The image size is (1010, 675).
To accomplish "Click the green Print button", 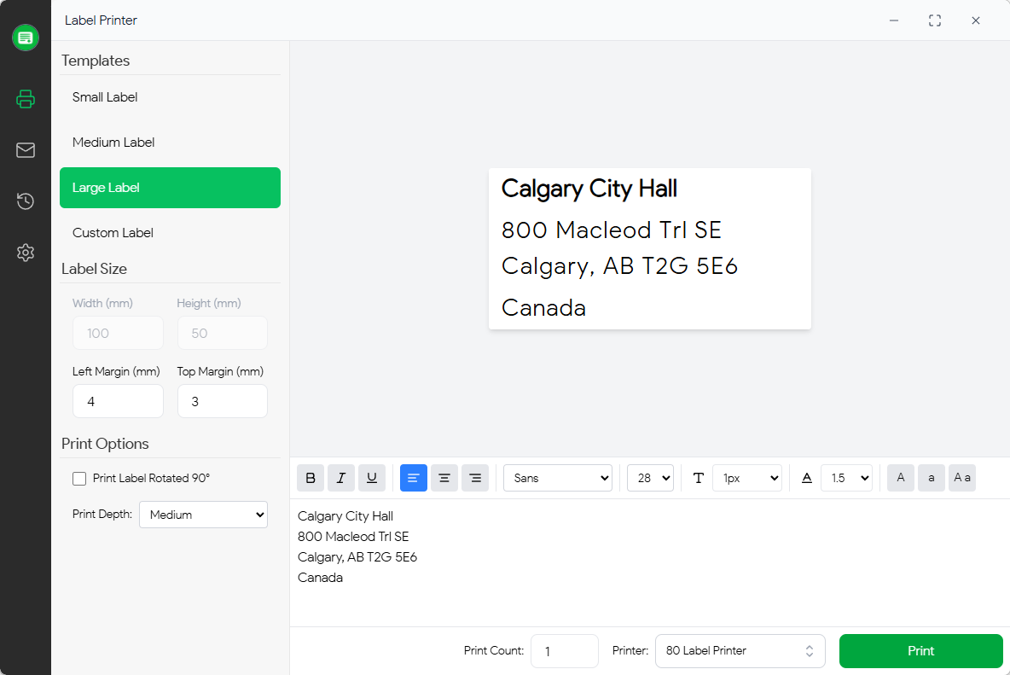I will (920, 651).
